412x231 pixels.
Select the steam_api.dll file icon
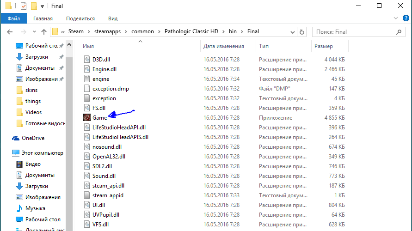pos(87,186)
